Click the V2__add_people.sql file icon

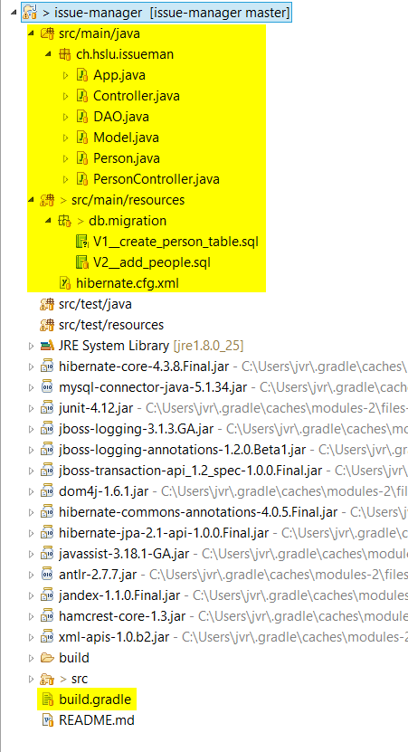coord(82,262)
